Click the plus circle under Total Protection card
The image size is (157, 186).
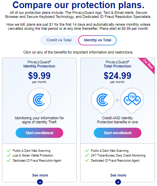pos(118,182)
